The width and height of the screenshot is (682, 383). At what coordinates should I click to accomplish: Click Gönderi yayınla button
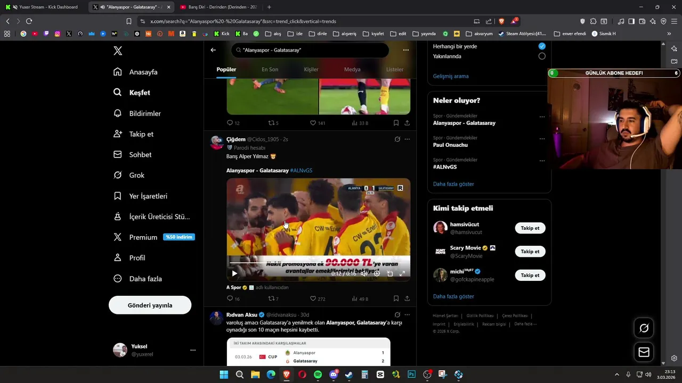(x=150, y=305)
